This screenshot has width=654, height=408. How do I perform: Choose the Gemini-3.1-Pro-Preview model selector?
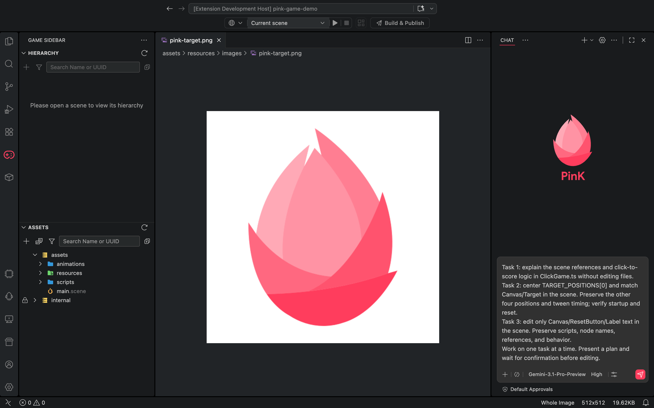[x=557, y=374]
